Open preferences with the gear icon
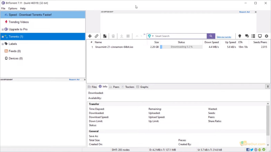271x152 pixels. [266, 36]
